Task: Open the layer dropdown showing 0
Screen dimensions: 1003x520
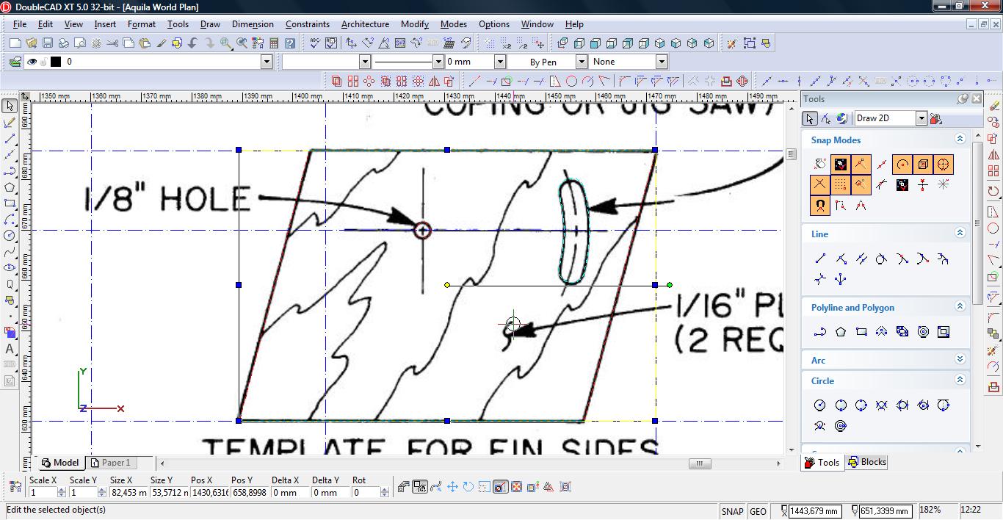Action: (267, 62)
